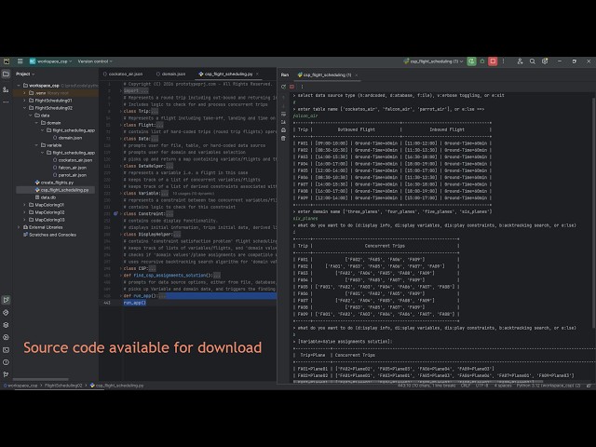Close the Run panel csp_flight_scheduling tab
The height and width of the screenshot is (447, 596).
tap(356, 74)
